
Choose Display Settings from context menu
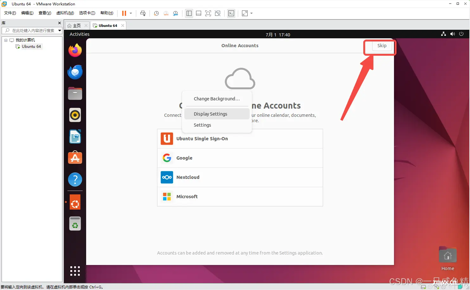(217, 114)
